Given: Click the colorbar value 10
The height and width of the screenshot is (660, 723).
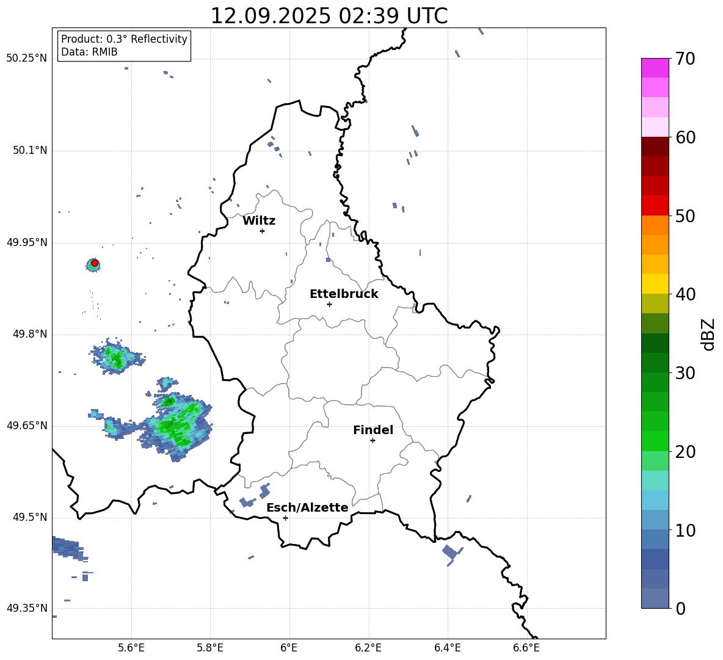Looking at the screenshot, I should 685,531.
